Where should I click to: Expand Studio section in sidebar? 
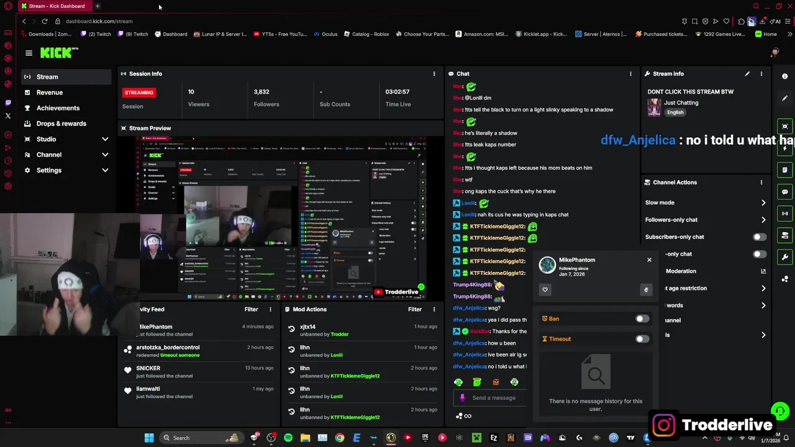coord(105,139)
